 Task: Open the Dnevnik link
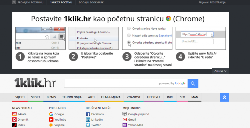[23, 120]
